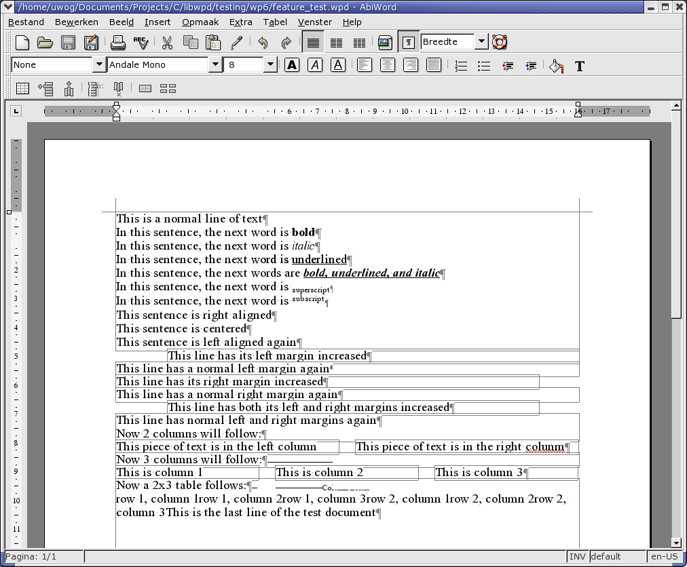Click the Open file folder icon

tap(45, 43)
